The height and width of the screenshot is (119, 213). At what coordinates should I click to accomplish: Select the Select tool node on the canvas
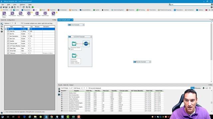(x=86, y=44)
